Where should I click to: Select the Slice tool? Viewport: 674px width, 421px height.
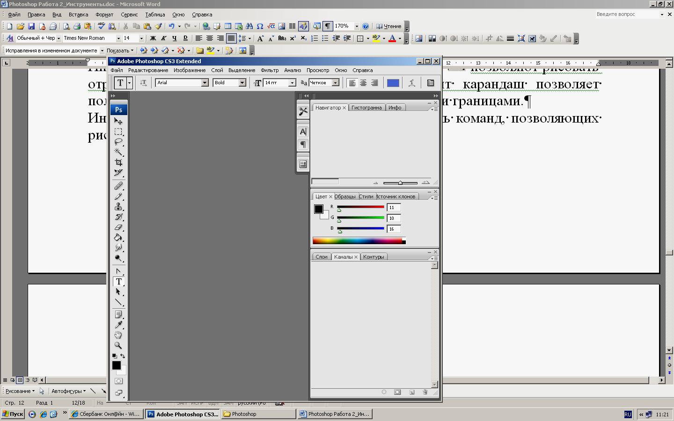[118, 173]
